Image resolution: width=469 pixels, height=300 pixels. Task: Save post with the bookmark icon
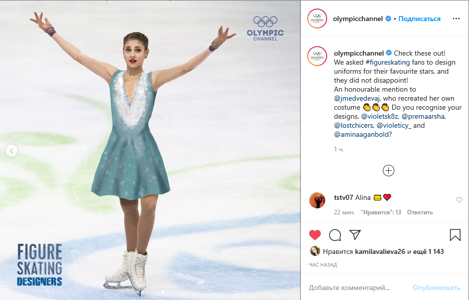pyautogui.click(x=455, y=235)
